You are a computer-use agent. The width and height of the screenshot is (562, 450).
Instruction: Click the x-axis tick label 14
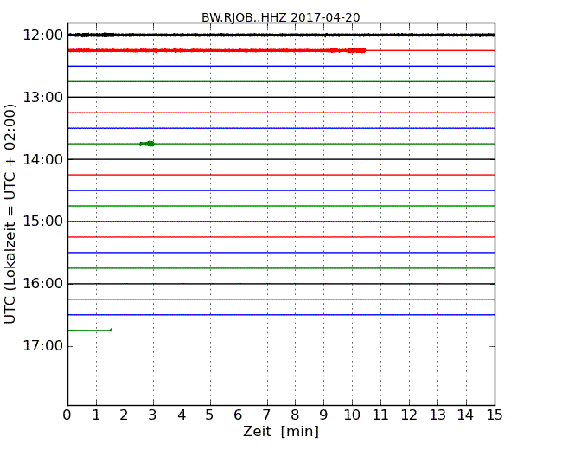pos(466,415)
